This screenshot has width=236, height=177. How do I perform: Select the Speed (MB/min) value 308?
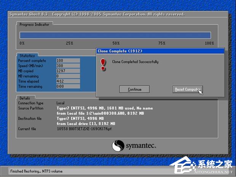[68, 66]
